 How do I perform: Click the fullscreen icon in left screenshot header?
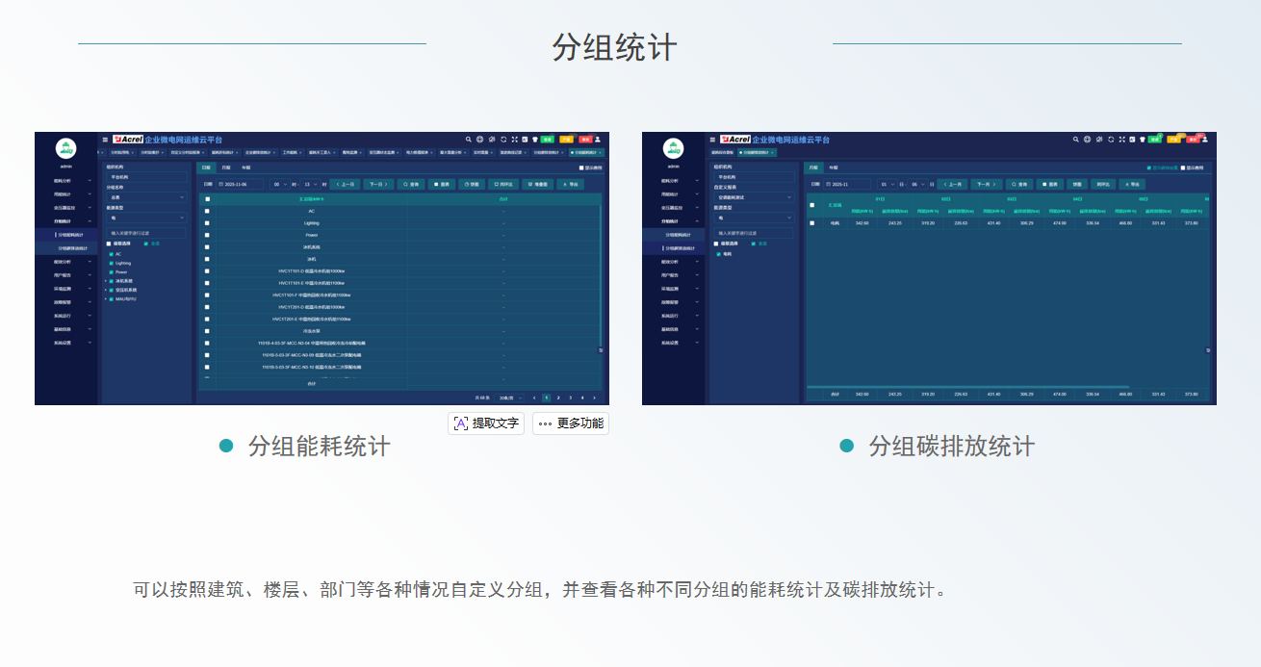(x=515, y=140)
